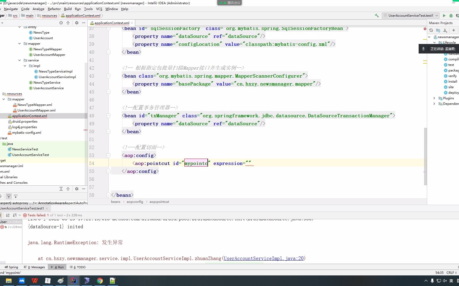Click the microphone icon in system tray

click(x=432, y=281)
